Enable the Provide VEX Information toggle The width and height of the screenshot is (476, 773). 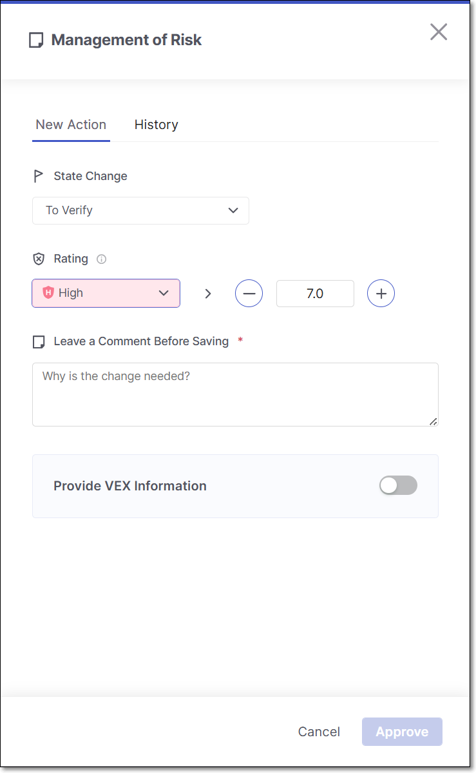[398, 486]
